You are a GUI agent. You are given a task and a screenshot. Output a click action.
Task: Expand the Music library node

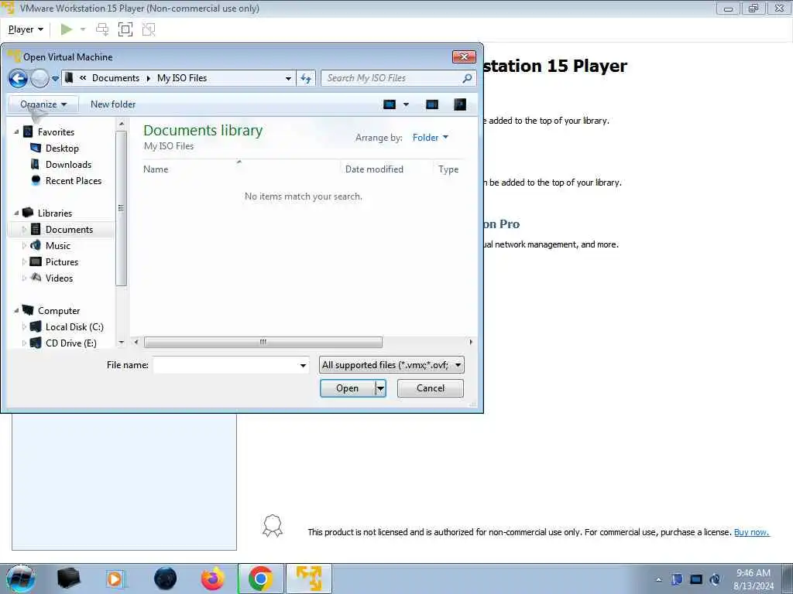24,245
